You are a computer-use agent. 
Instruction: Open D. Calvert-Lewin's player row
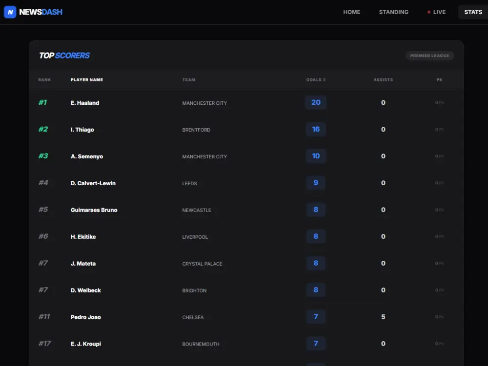click(93, 183)
